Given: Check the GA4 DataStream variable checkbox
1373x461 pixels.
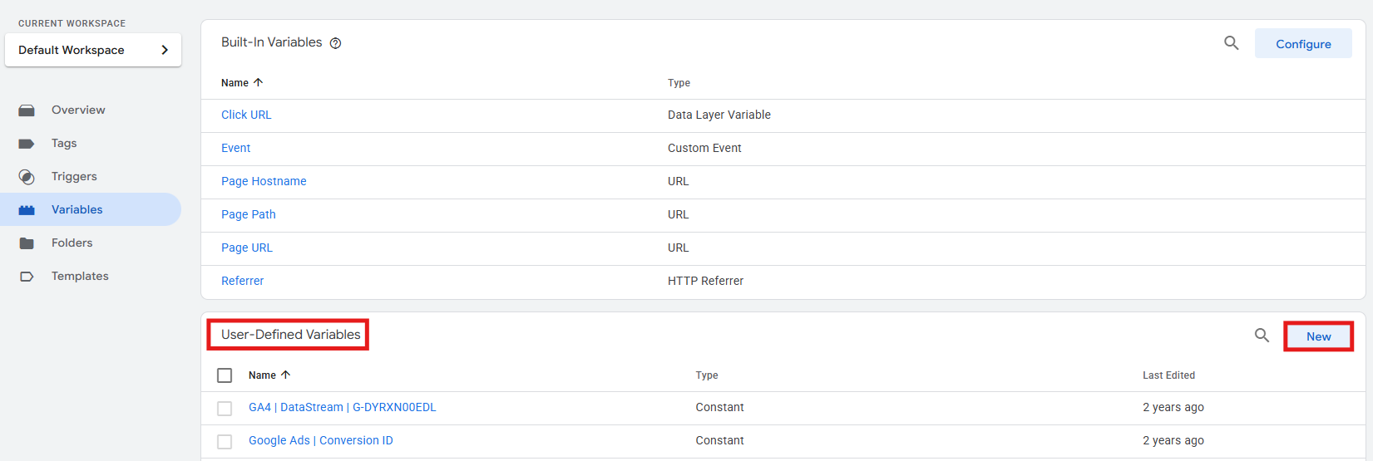Looking at the screenshot, I should click(225, 409).
